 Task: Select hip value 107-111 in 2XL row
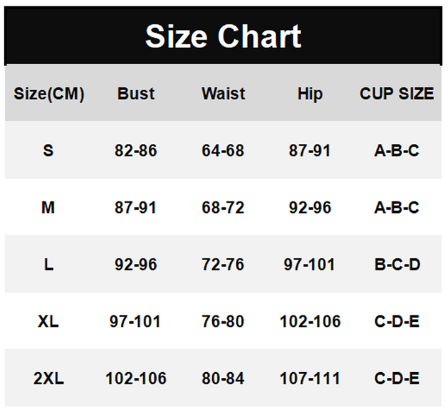click(310, 378)
